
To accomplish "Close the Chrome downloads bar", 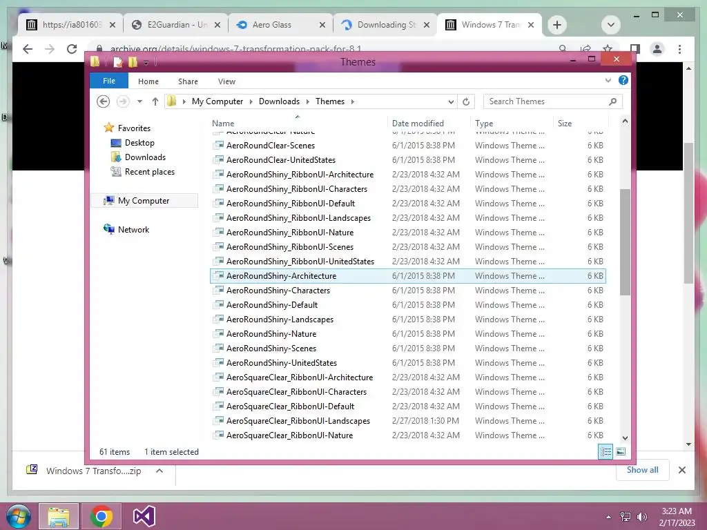I will point(681,470).
